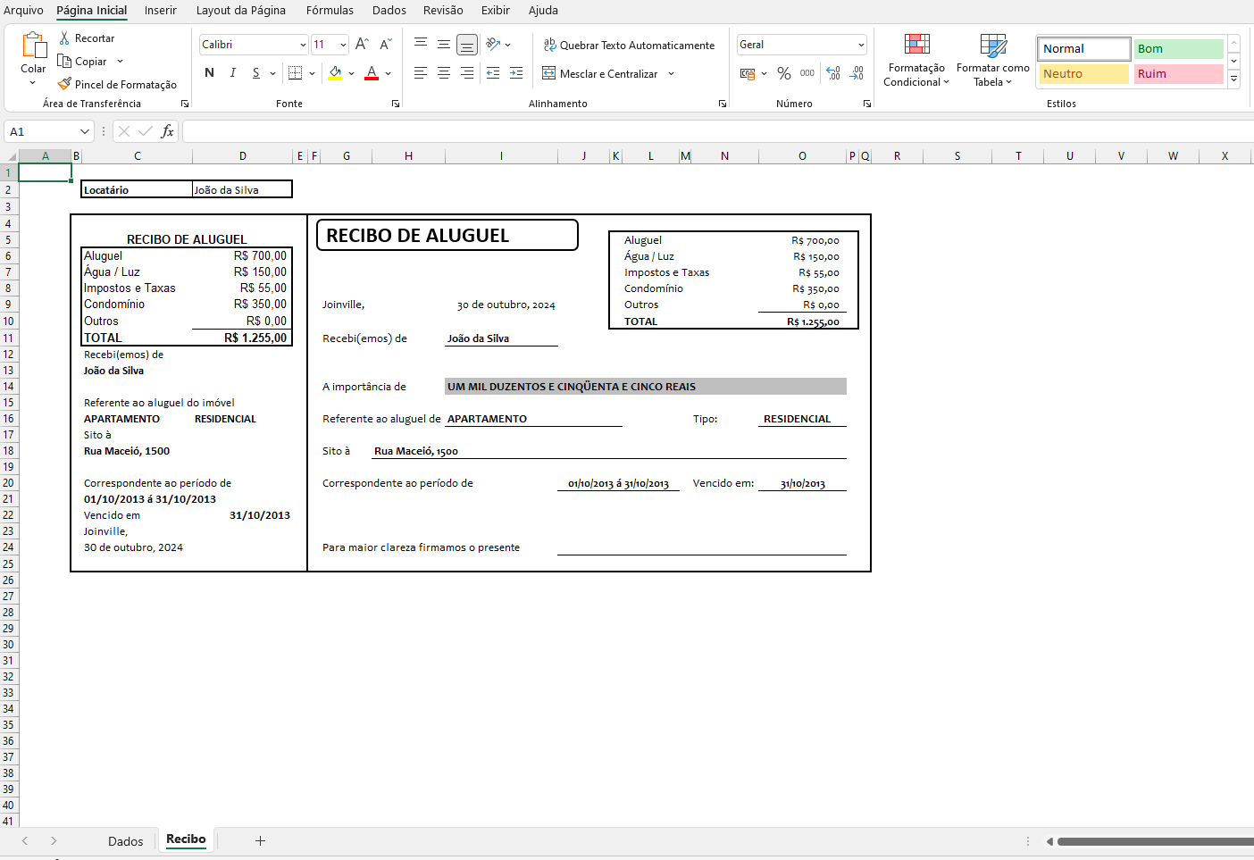Apply the Bom cell style
1254x860 pixels.
point(1178,49)
